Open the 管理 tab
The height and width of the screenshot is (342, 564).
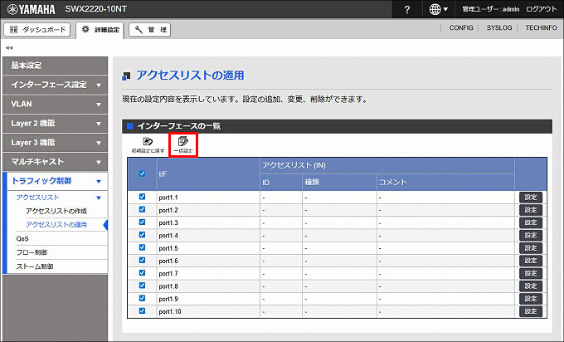pyautogui.click(x=150, y=29)
